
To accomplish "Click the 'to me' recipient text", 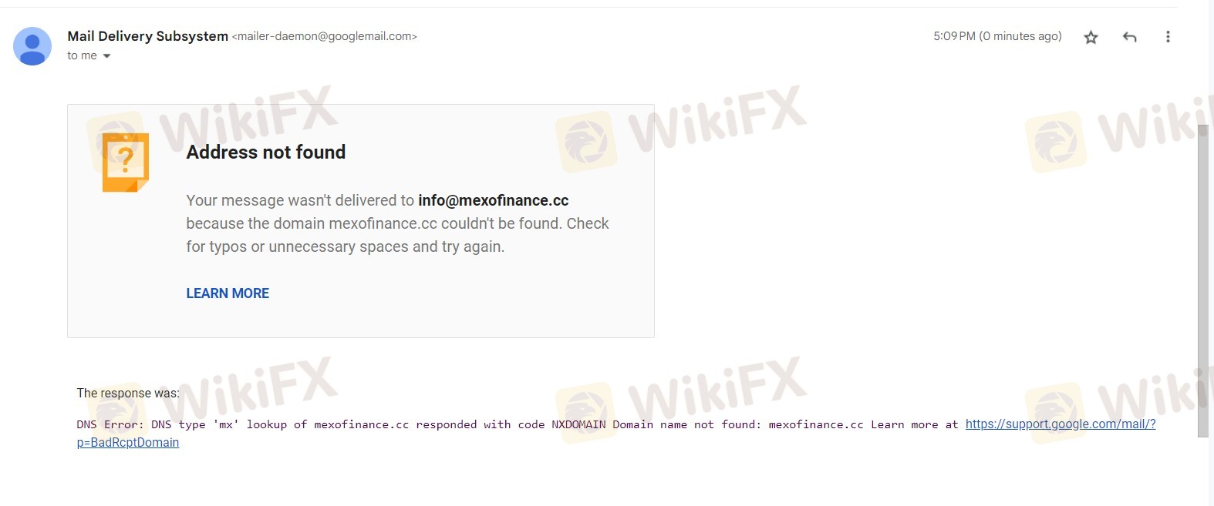I will coord(82,55).
